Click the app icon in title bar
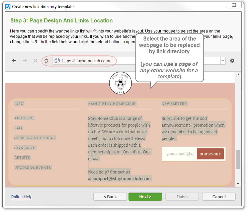Viewport: 249px width, 213px height. pyautogui.click(x=7, y=6)
